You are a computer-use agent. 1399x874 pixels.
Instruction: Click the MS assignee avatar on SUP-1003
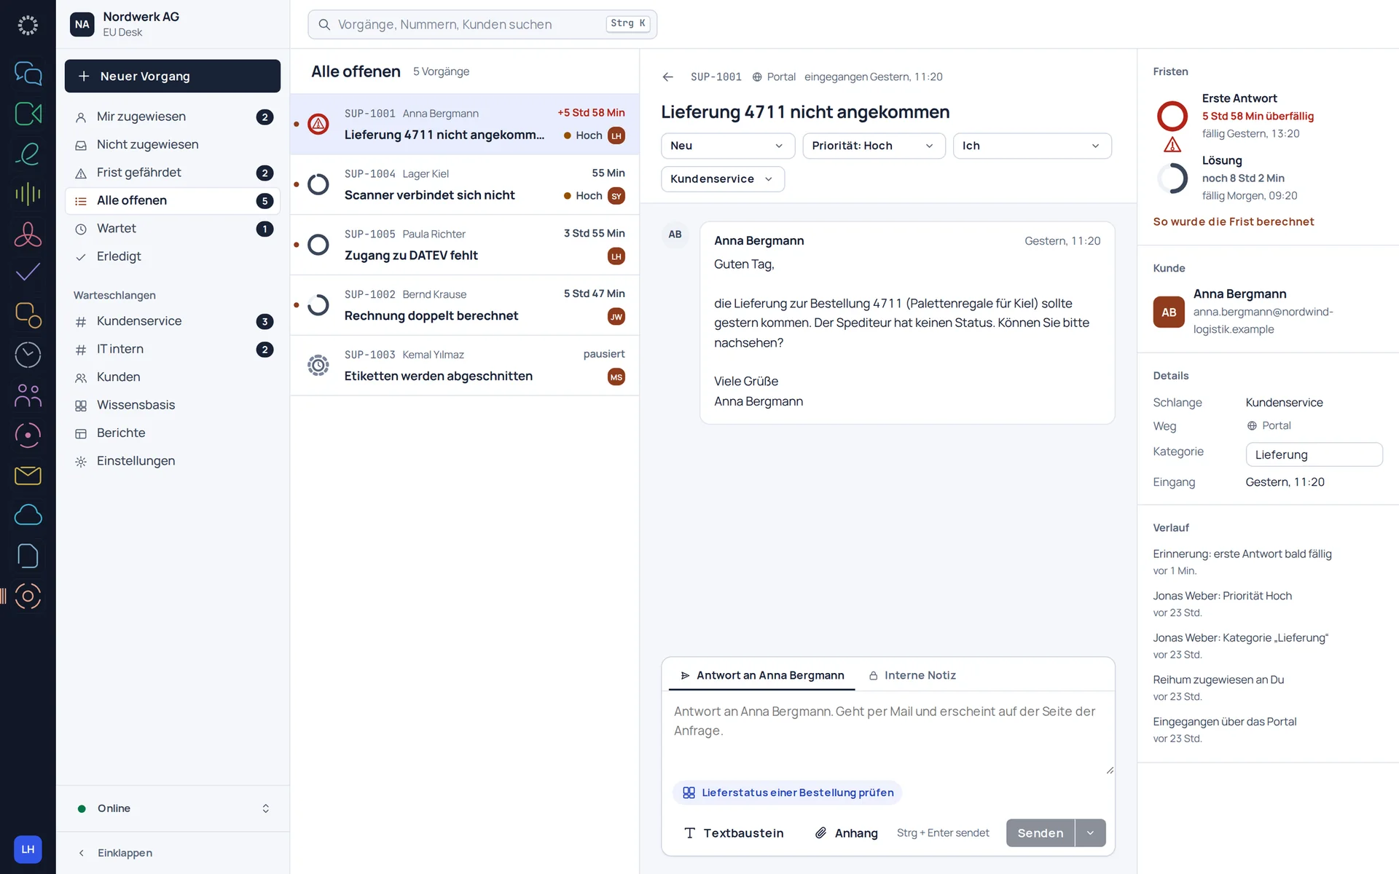(x=616, y=377)
